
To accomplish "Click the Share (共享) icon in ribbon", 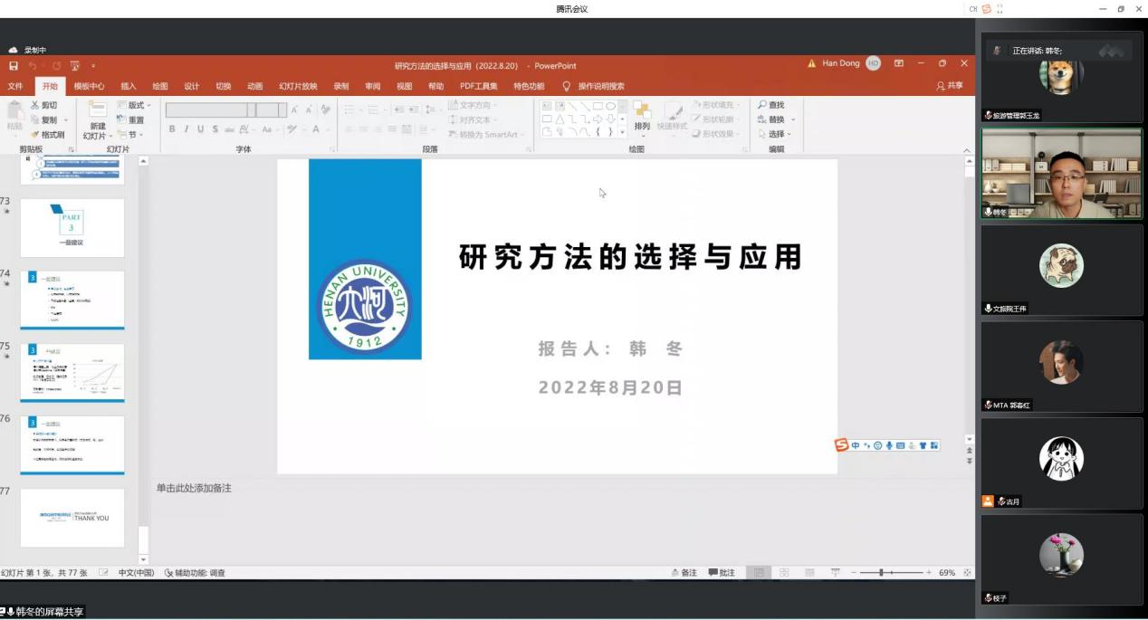I will coord(950,86).
